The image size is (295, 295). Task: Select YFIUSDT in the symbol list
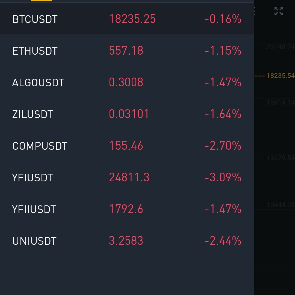coord(33,178)
